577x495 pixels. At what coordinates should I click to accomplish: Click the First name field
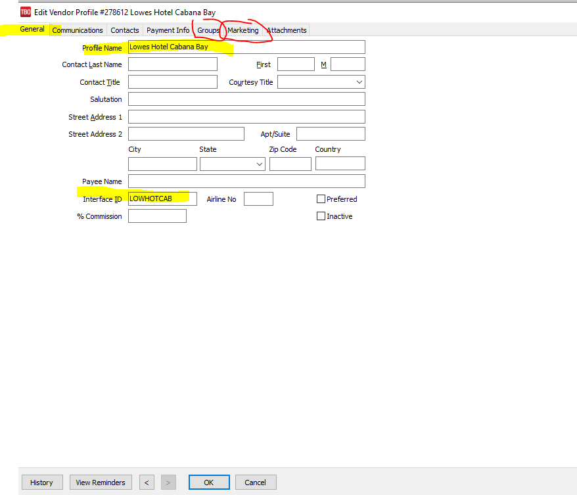tap(296, 64)
